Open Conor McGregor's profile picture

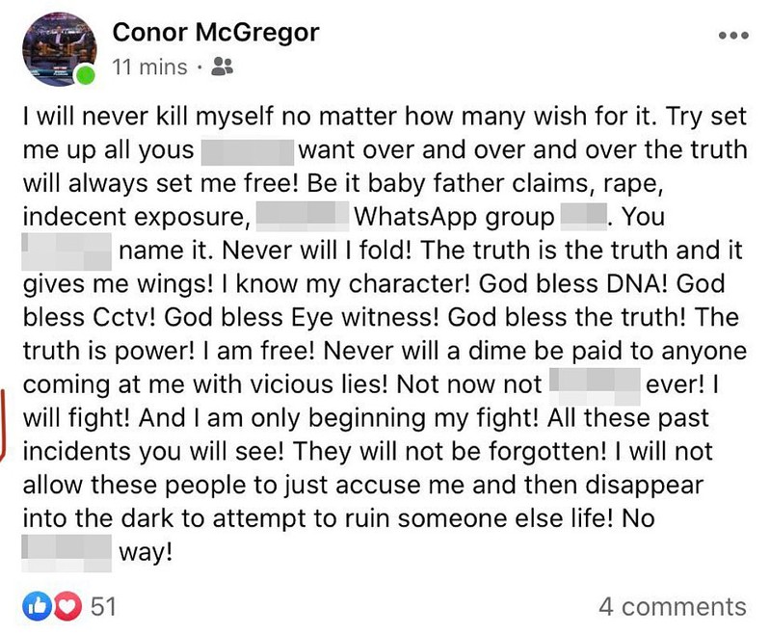pyautogui.click(x=59, y=49)
